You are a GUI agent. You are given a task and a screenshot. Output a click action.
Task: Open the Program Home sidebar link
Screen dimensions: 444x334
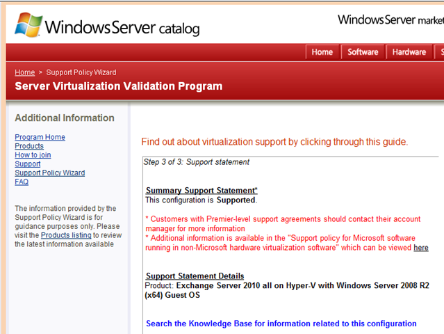point(40,137)
